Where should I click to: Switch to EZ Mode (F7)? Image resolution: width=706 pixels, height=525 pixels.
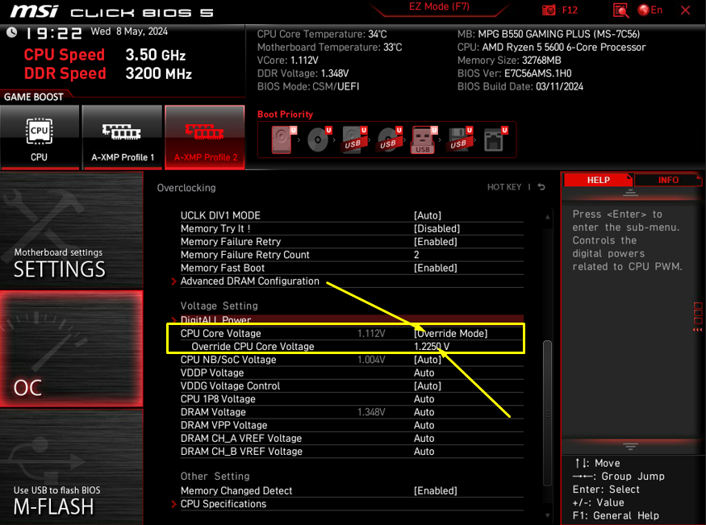pyautogui.click(x=439, y=6)
